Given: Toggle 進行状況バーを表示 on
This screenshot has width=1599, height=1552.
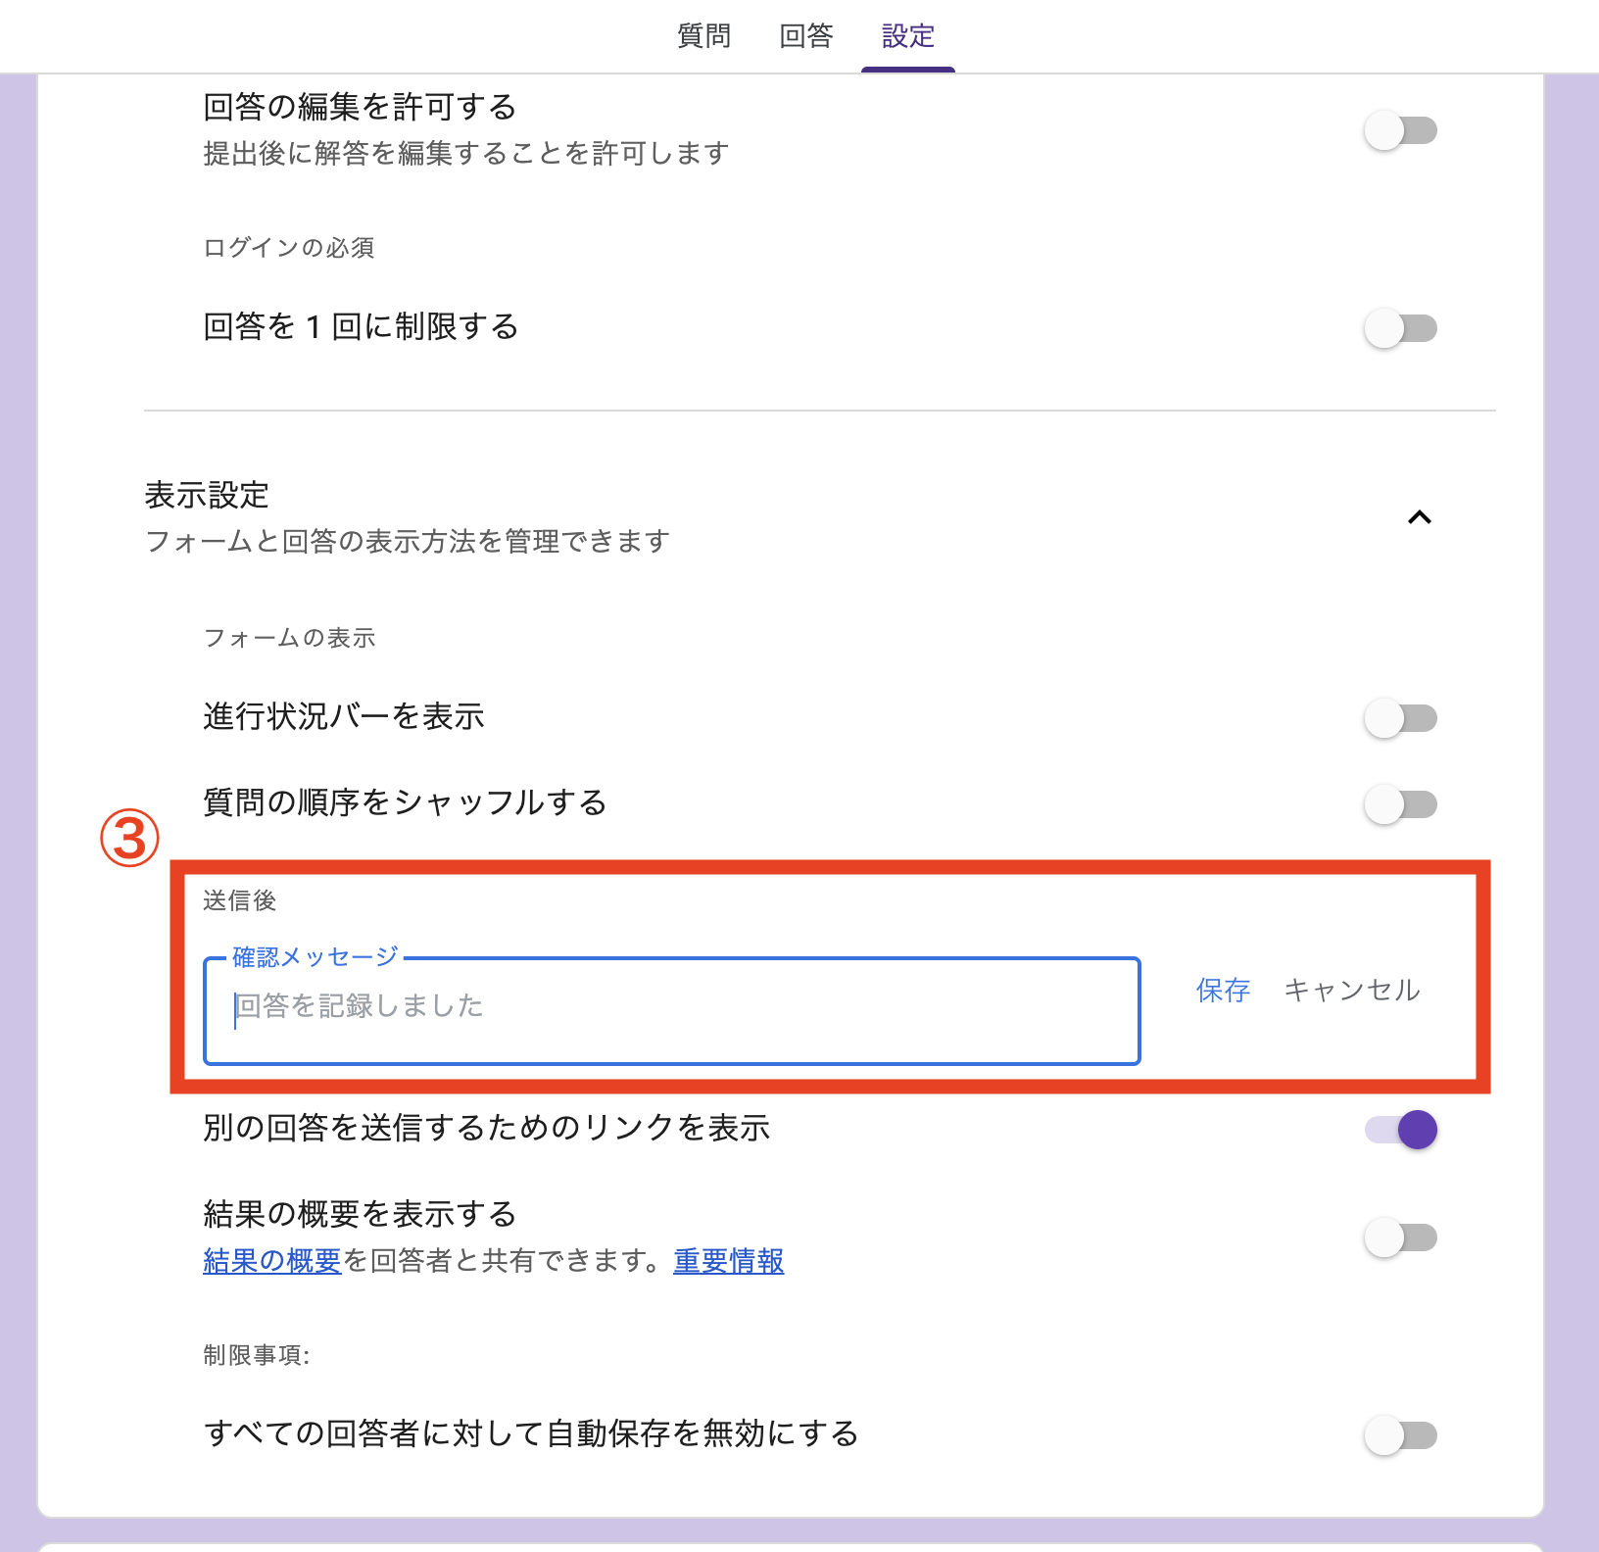Looking at the screenshot, I should [1400, 718].
